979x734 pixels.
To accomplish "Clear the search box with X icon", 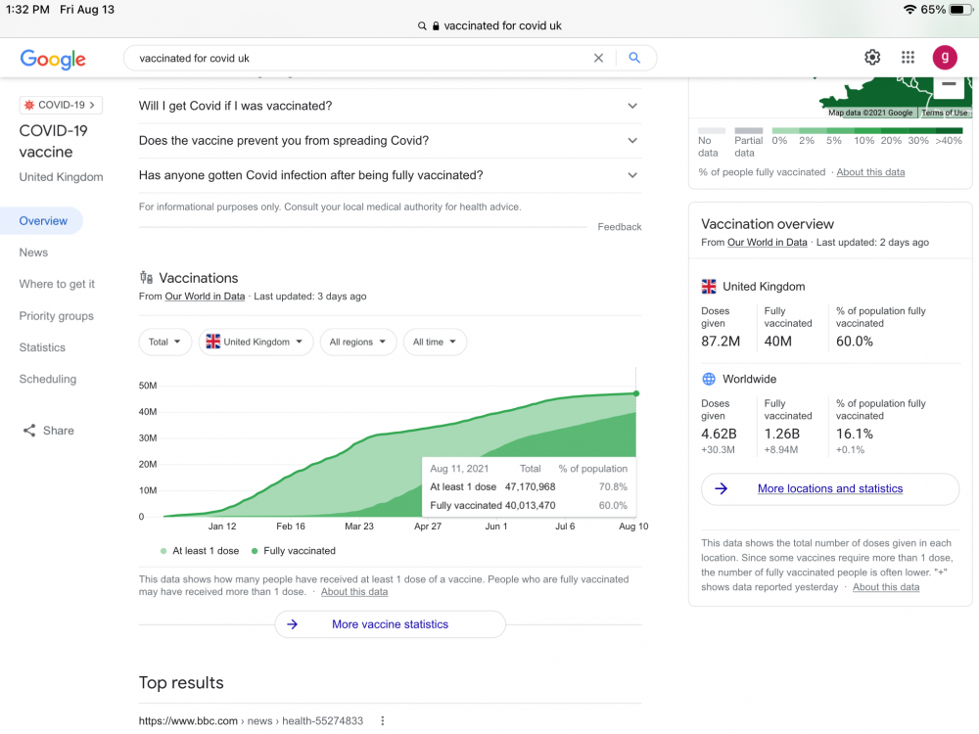I will pyautogui.click(x=598, y=58).
